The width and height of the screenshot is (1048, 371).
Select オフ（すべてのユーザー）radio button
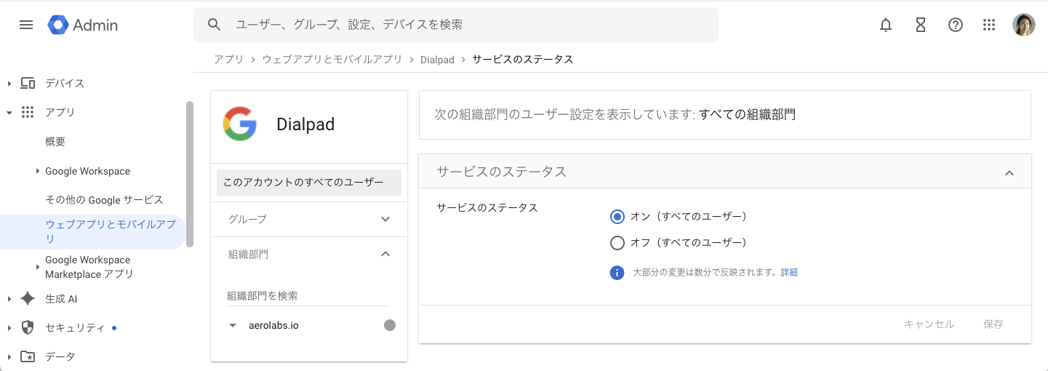[x=617, y=243]
